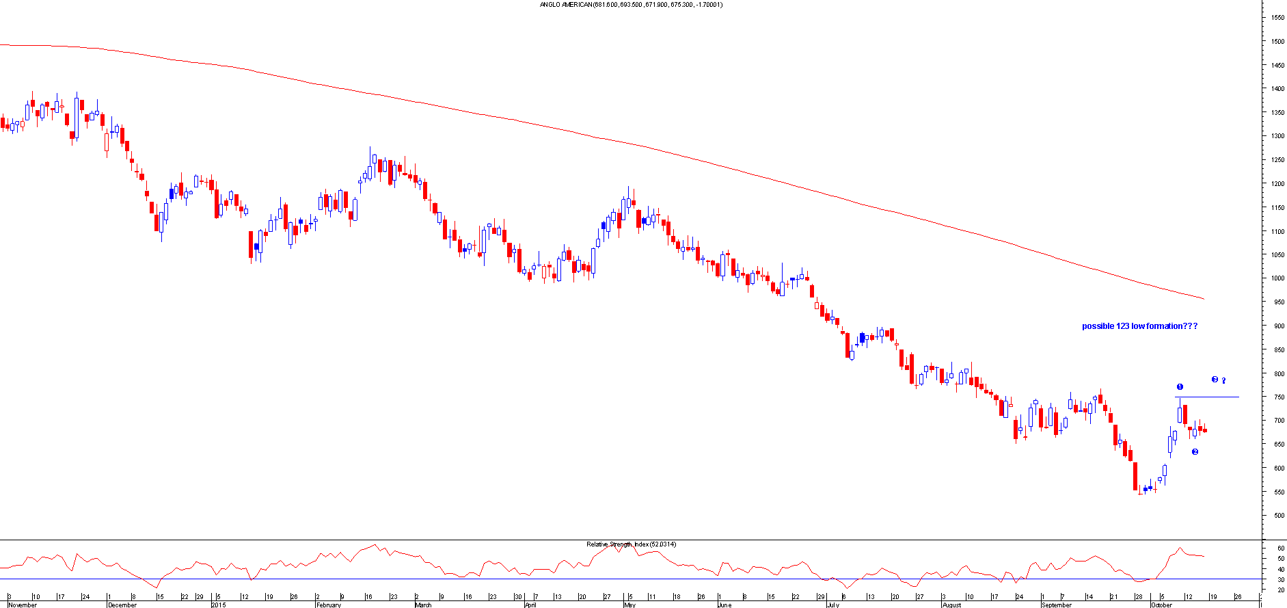Screen dimensions: 1287x608
Task: Click the 2015 year label on date axis
Action: point(219,605)
